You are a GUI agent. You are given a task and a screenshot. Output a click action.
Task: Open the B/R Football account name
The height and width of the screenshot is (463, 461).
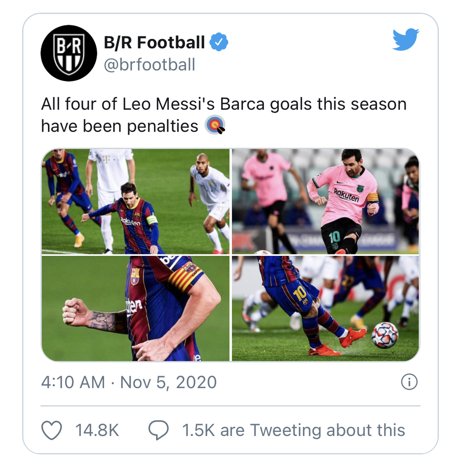[x=154, y=42]
